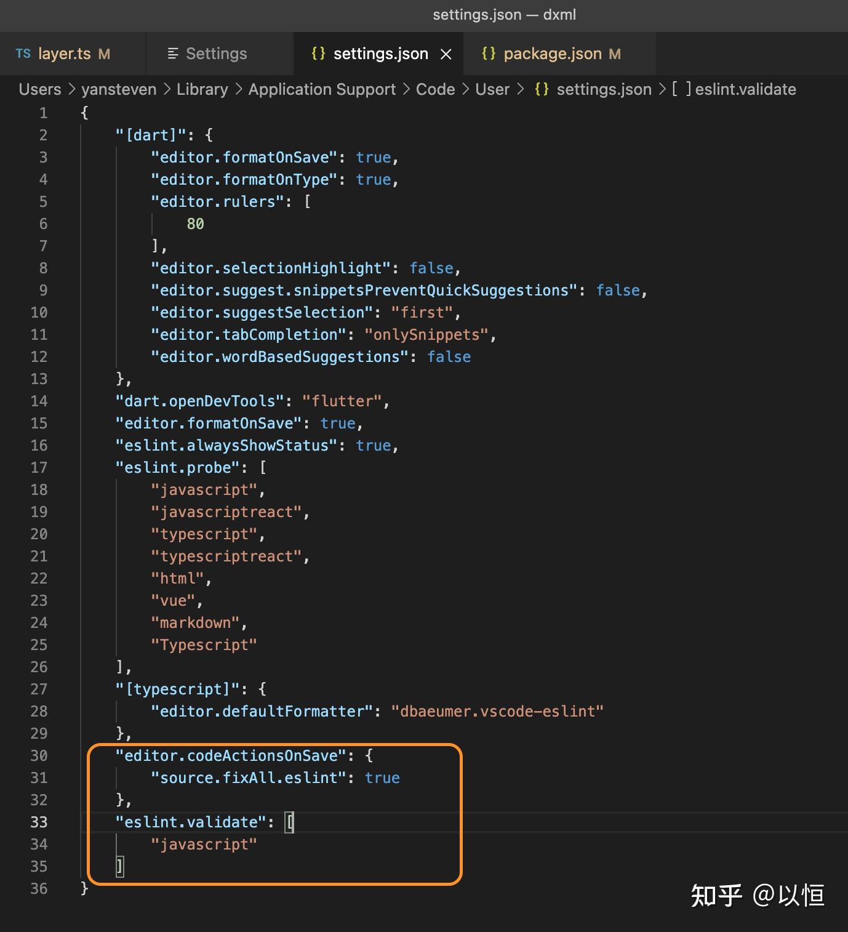Click the TS file icon on layer.ts tab
The image size is (848, 932).
(x=23, y=54)
